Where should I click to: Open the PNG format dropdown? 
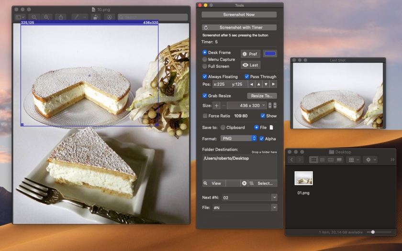[x=238, y=138]
